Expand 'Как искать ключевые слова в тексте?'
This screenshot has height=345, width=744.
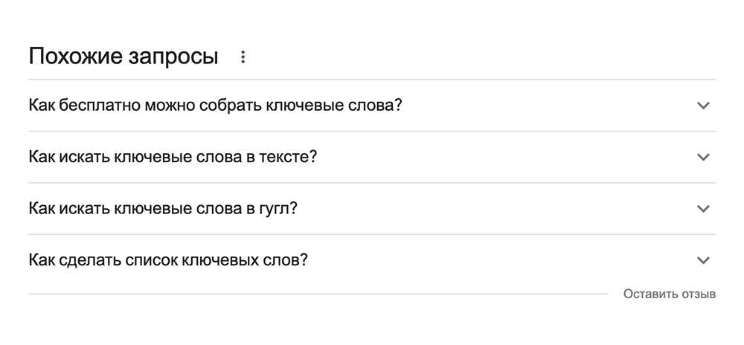coord(173,157)
